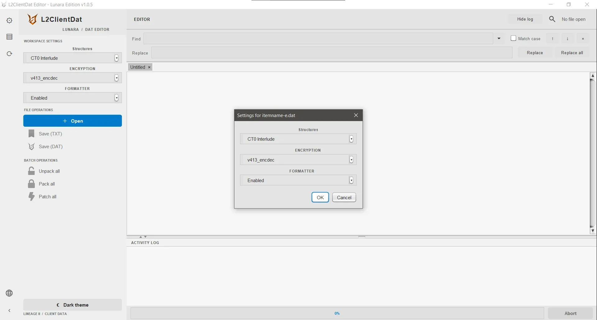The width and height of the screenshot is (597, 320).
Task: Open the list view icon in the sidebar
Action: point(9,37)
